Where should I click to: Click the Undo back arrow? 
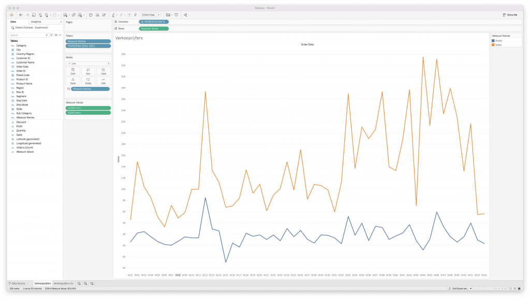click(x=20, y=15)
